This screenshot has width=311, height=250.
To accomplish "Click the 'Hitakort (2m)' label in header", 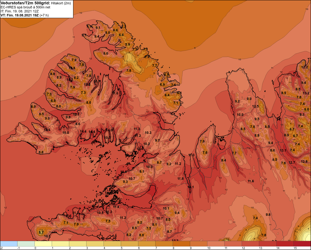I will click(61, 3).
